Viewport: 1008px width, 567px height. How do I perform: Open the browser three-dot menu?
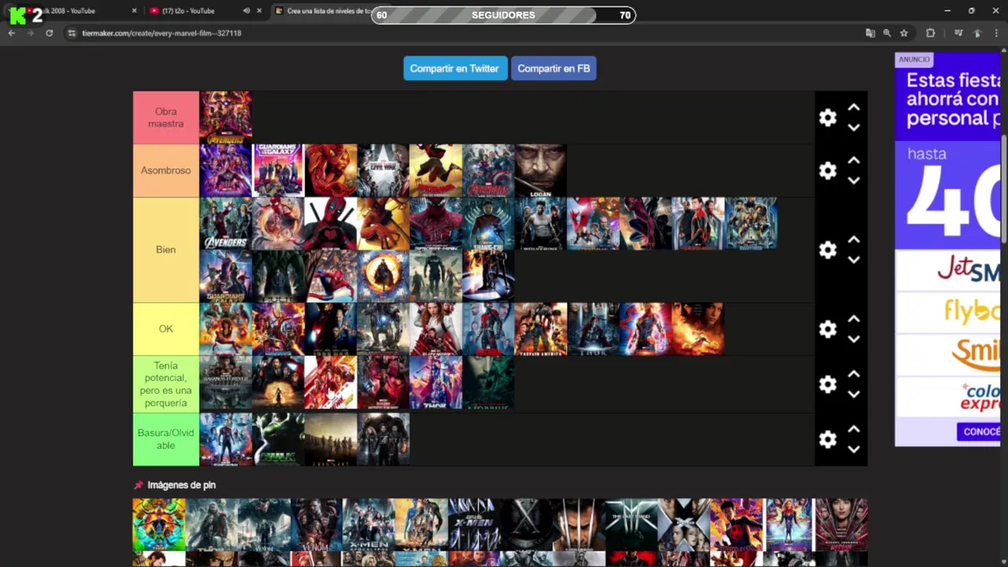click(996, 33)
